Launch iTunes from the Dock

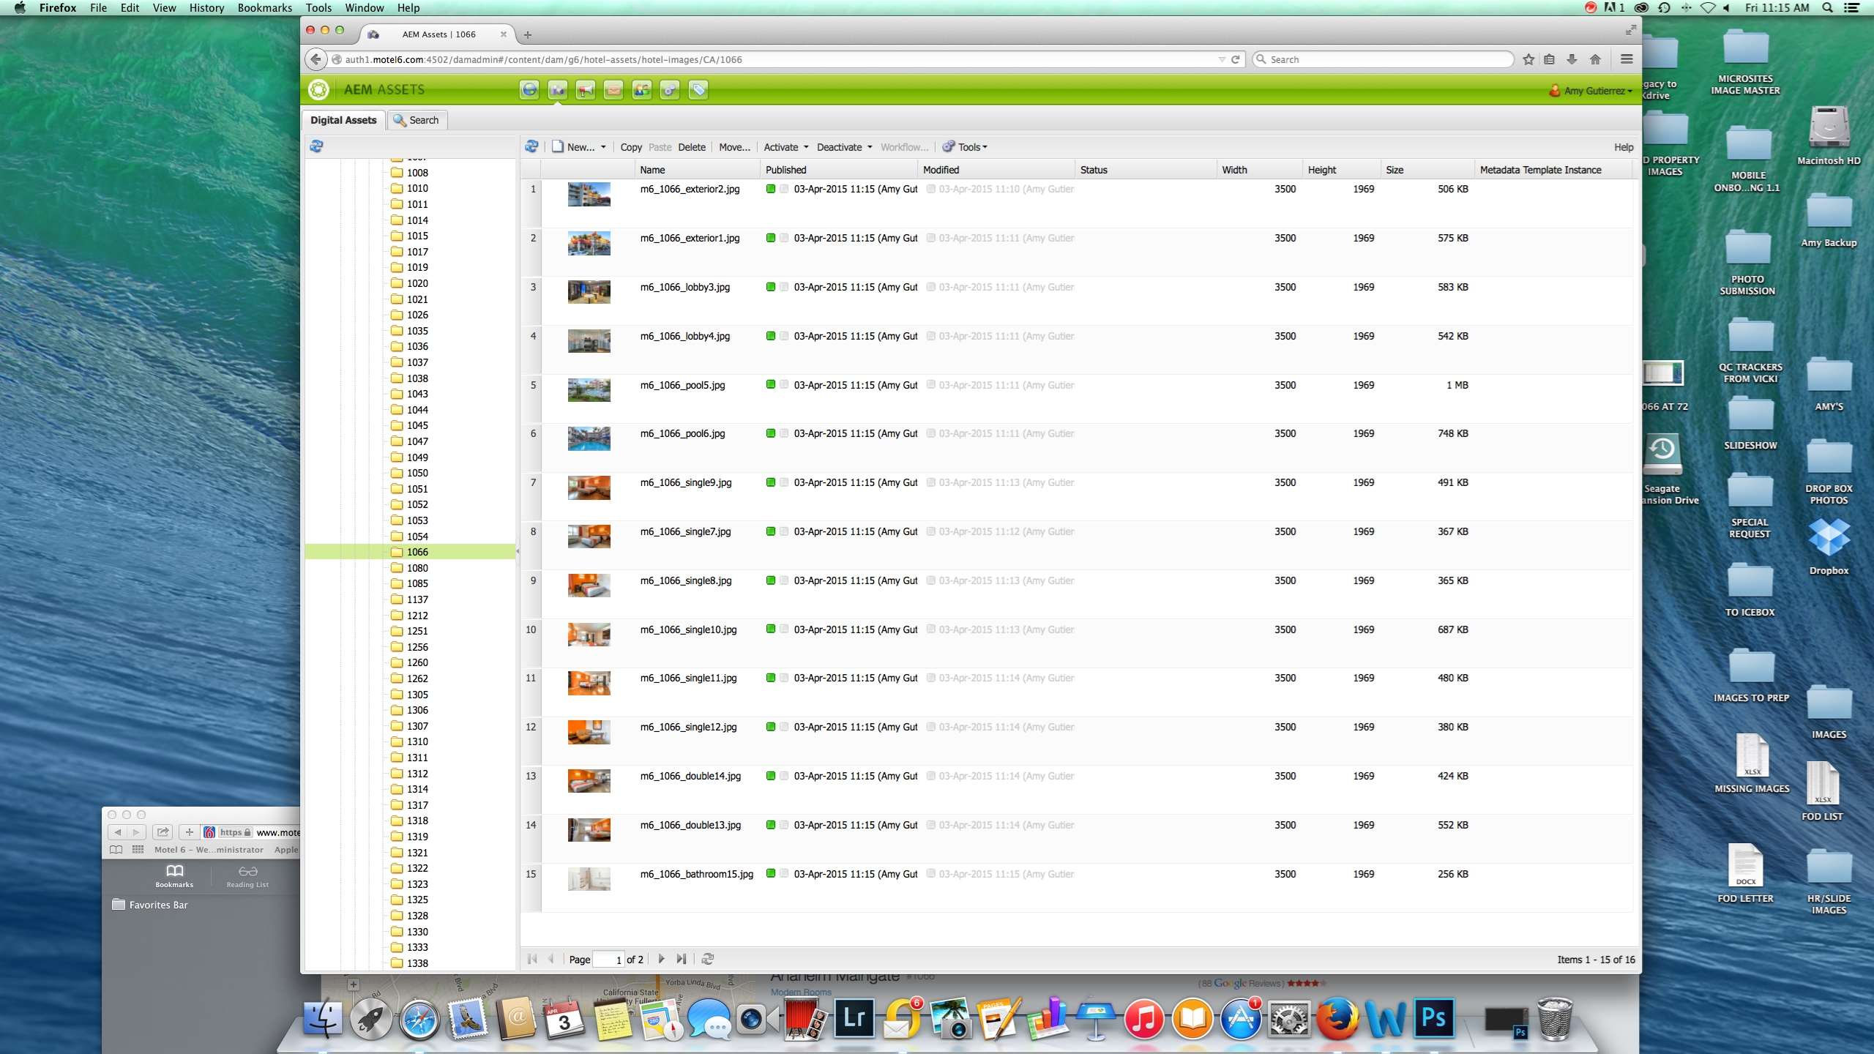(x=1143, y=1018)
